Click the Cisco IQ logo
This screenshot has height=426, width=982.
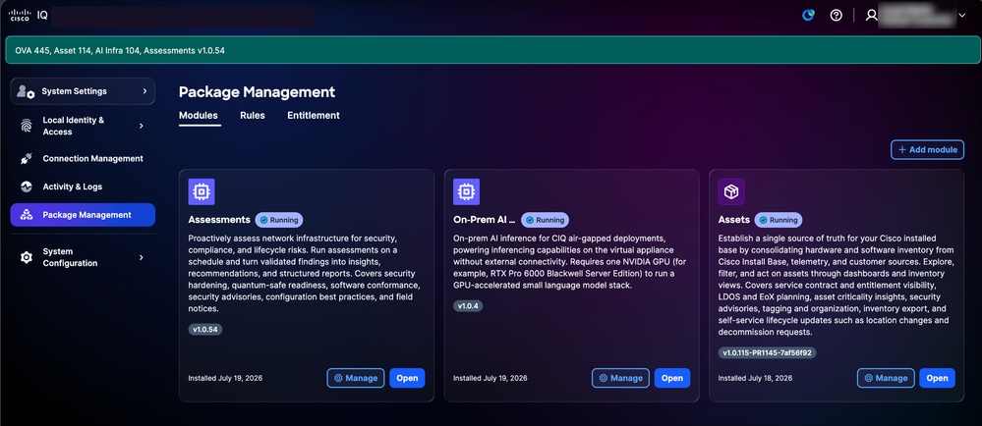(x=29, y=16)
